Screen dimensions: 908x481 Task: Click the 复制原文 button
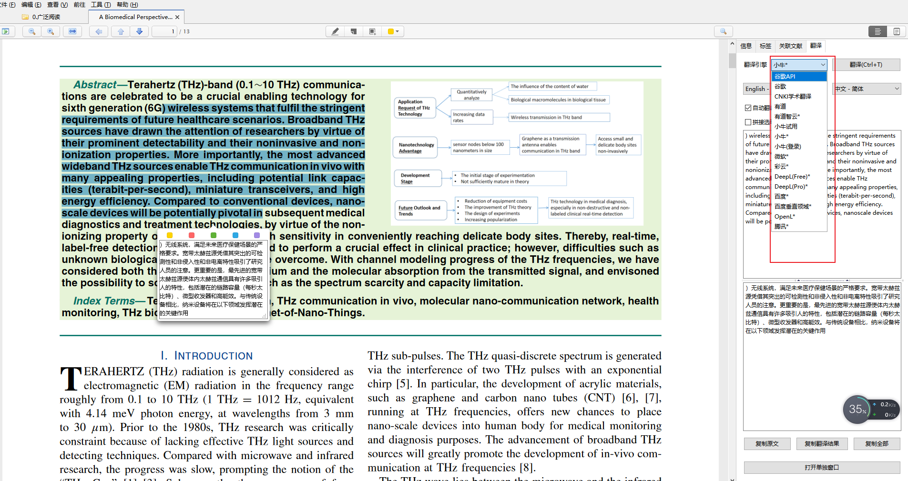click(767, 444)
